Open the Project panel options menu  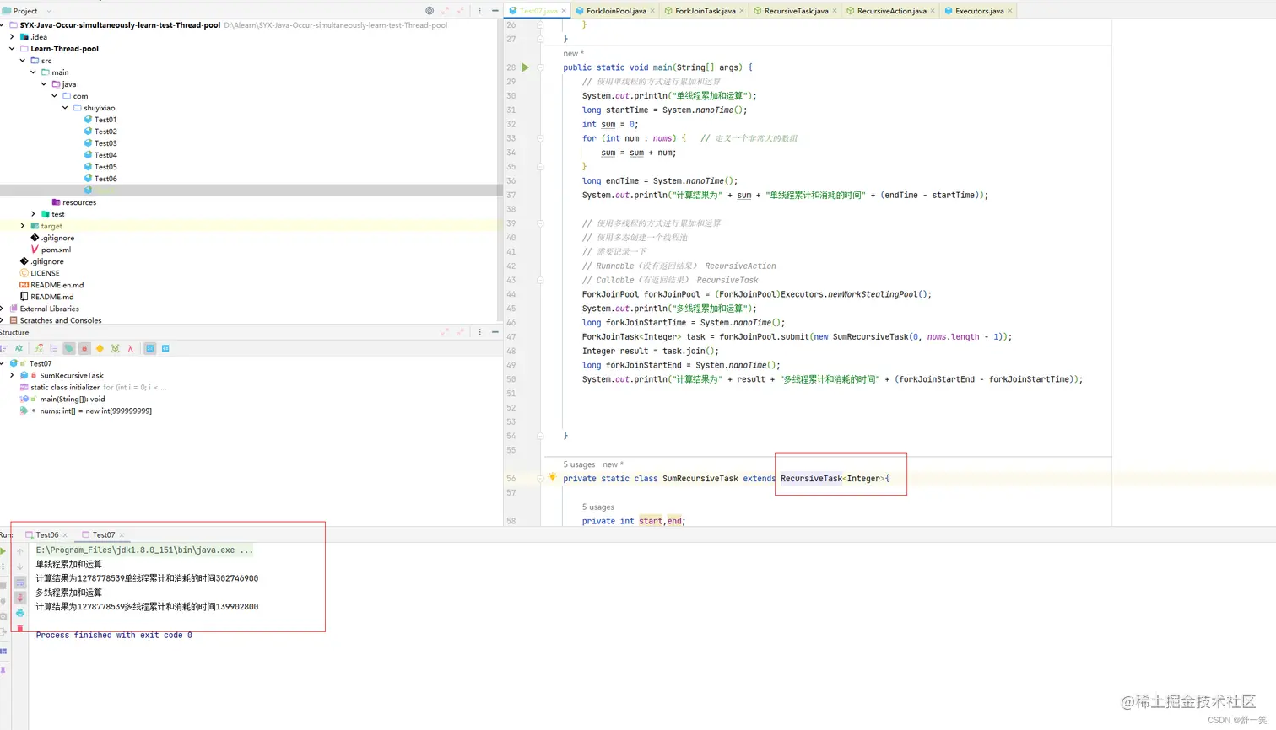pyautogui.click(x=479, y=11)
